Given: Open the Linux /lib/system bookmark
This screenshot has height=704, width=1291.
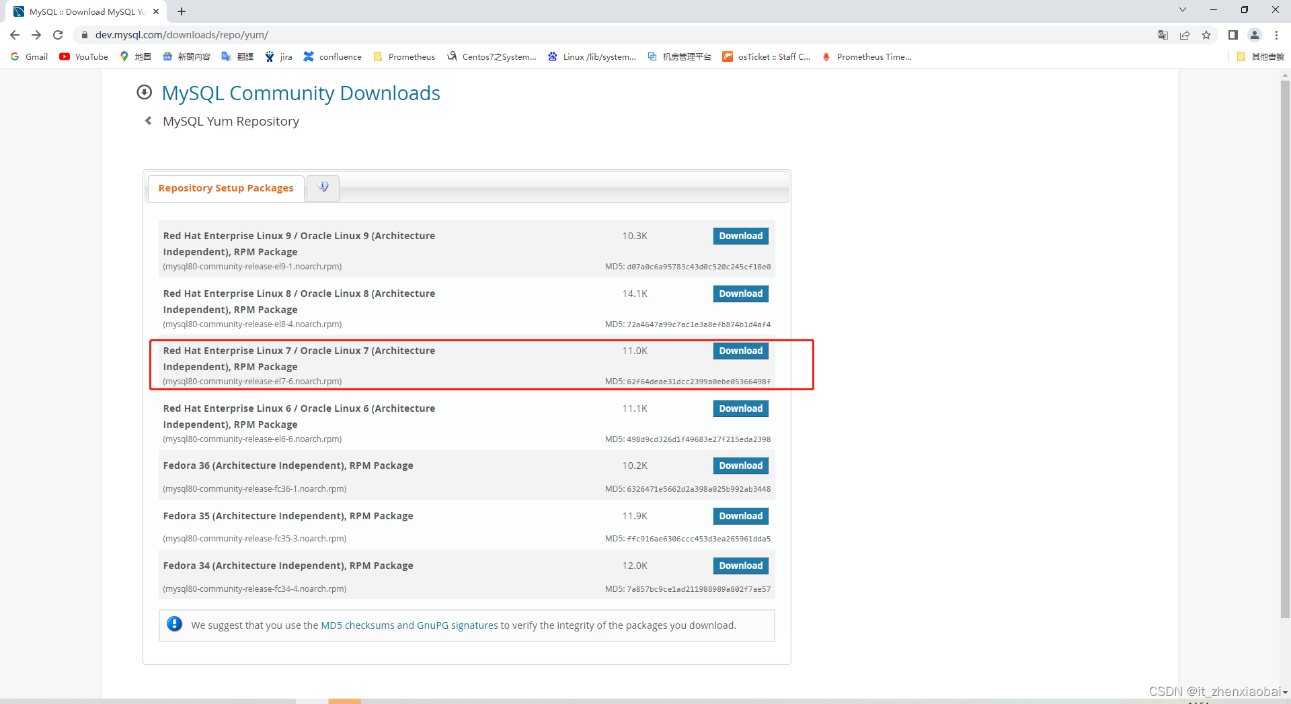Looking at the screenshot, I should coord(592,57).
